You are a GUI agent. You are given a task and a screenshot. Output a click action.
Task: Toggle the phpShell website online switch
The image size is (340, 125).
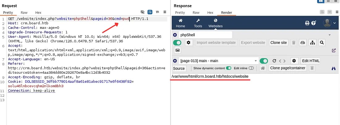(x=177, y=43)
